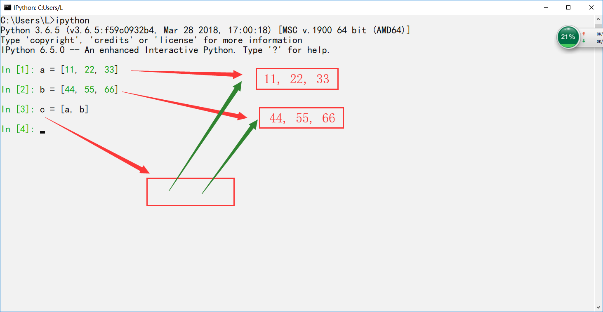Screen dimensions: 603x312
Task: Click the red box containing 11, 22, 33
Action: pyautogui.click(x=297, y=79)
